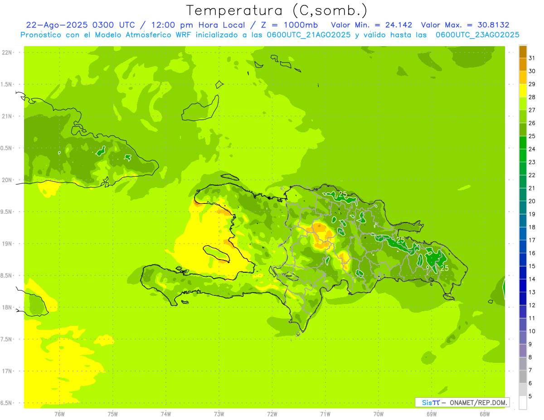The image size is (544, 420).
Task: Click the longitude label "74W"
Action: 166,414
